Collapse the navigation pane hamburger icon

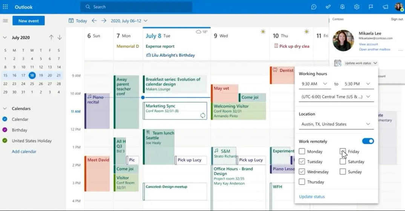click(x=5, y=21)
